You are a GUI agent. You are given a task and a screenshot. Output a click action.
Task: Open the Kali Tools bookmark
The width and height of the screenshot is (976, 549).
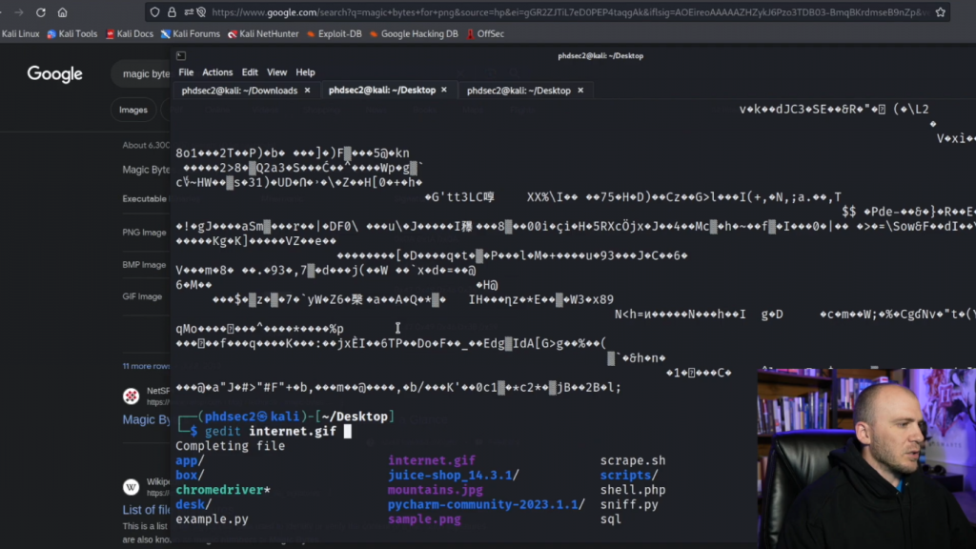pyautogui.click(x=72, y=33)
